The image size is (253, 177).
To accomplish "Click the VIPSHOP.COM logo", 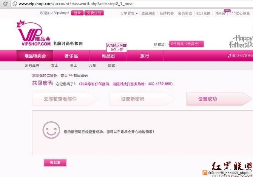I will (x=33, y=33).
